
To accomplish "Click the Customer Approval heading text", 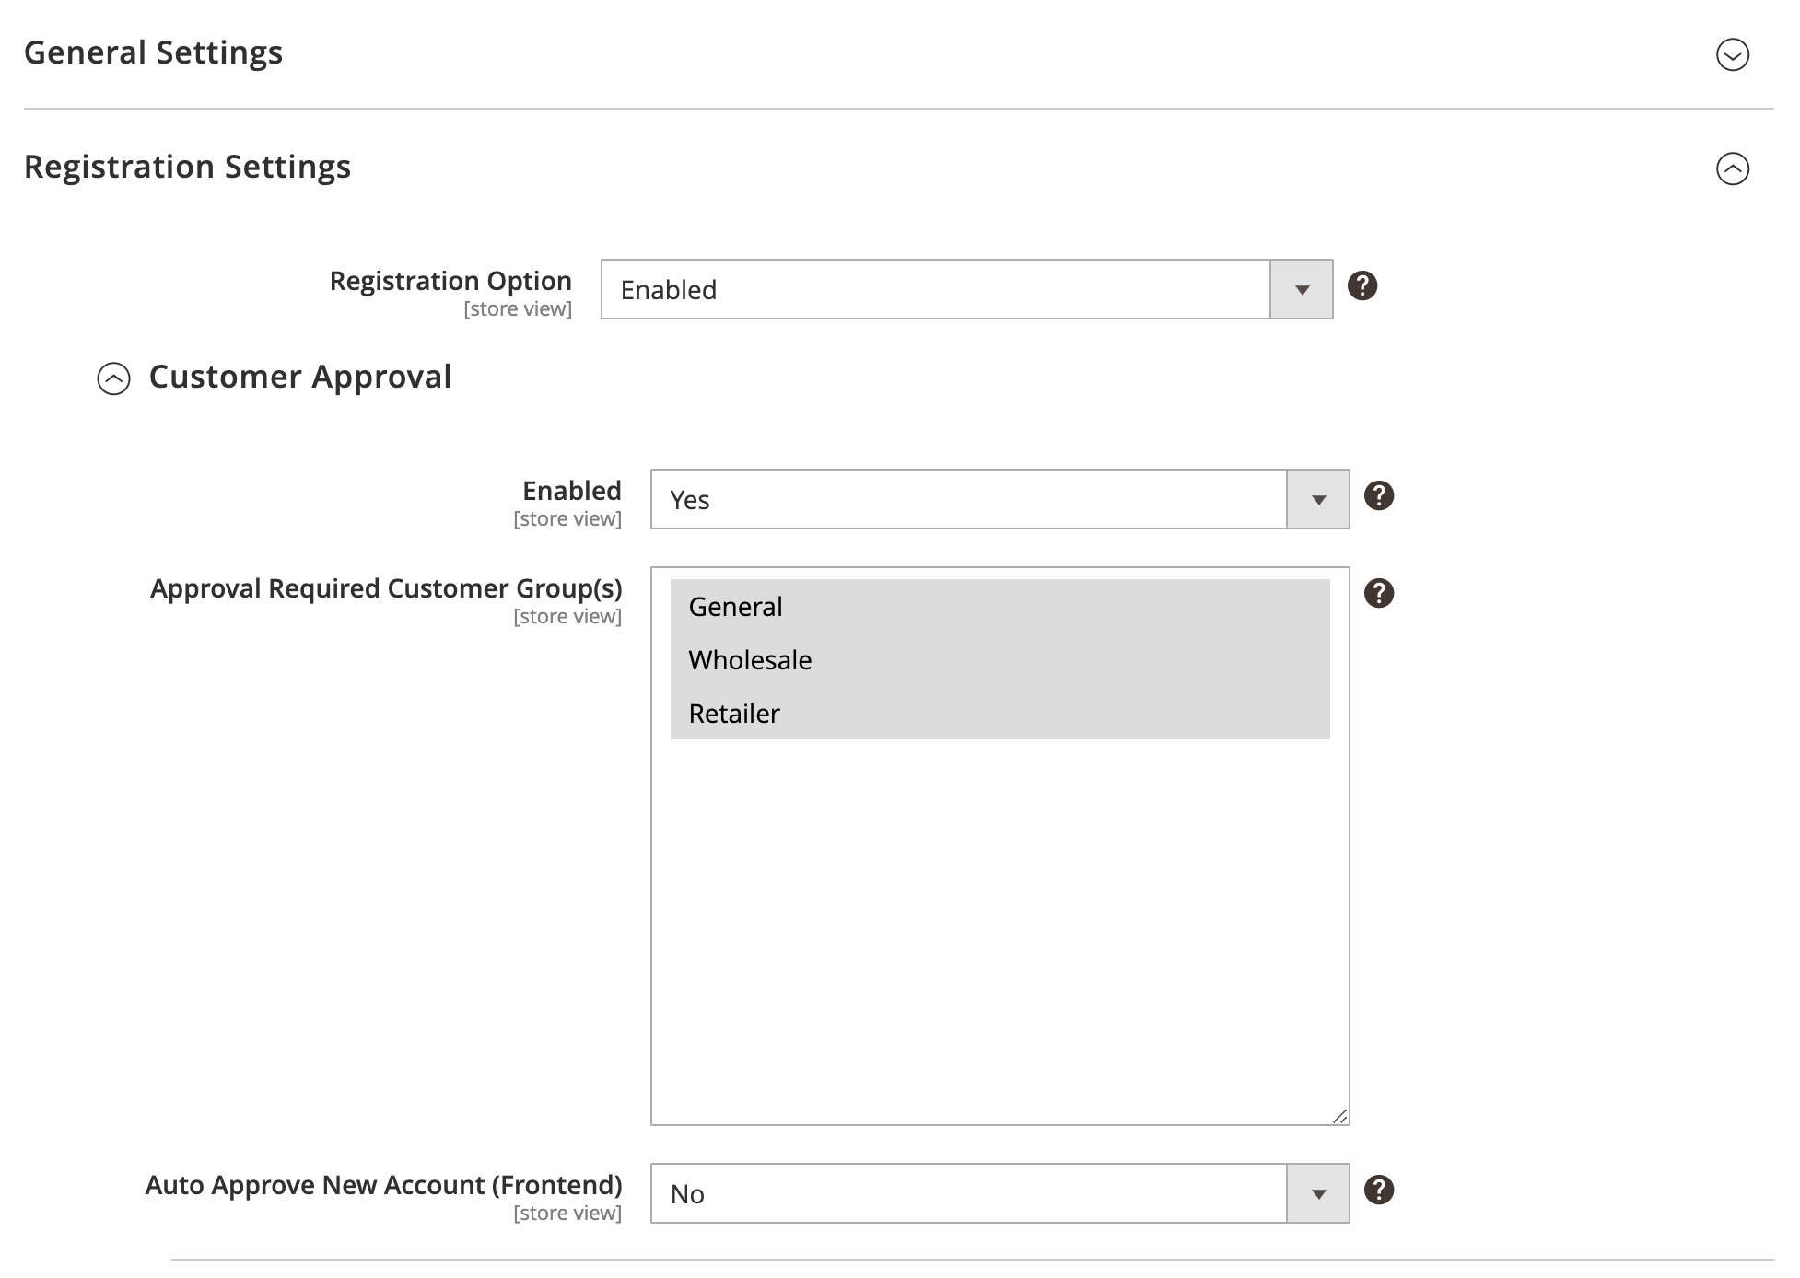I will click(299, 377).
